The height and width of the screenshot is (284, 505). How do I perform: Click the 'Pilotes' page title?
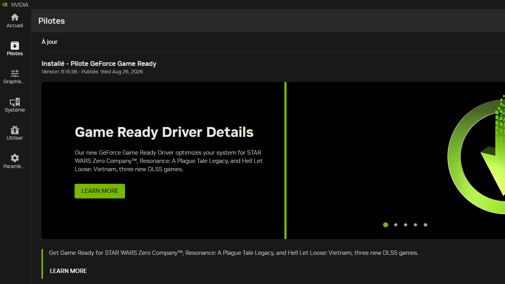[x=52, y=21]
